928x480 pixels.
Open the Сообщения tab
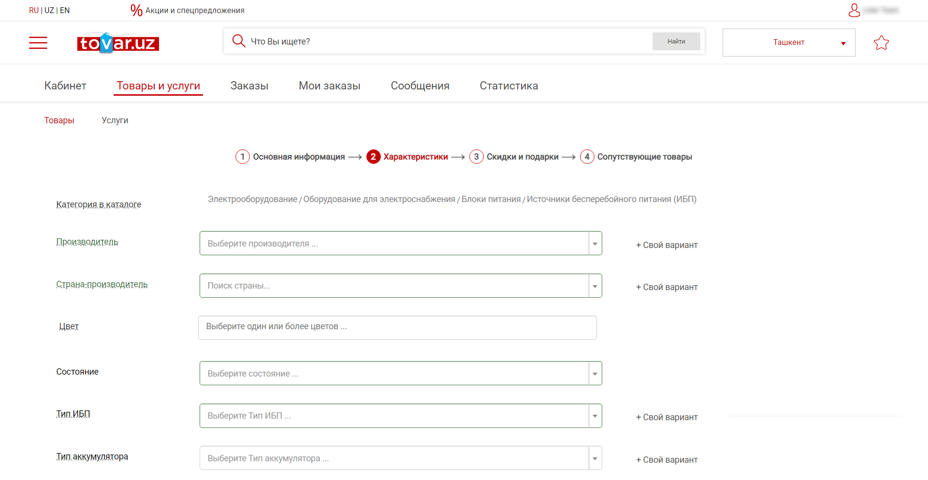point(420,86)
